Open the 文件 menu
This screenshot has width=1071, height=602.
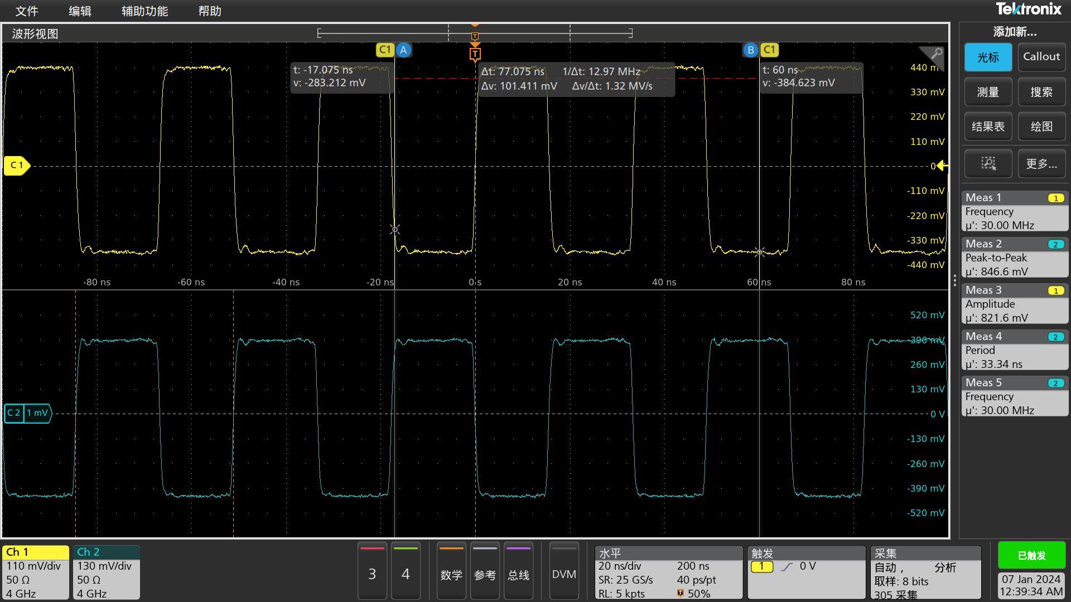(26, 11)
